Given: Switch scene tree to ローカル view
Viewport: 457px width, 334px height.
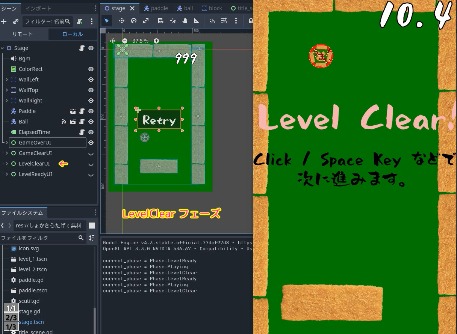Looking at the screenshot, I should click(x=73, y=34).
